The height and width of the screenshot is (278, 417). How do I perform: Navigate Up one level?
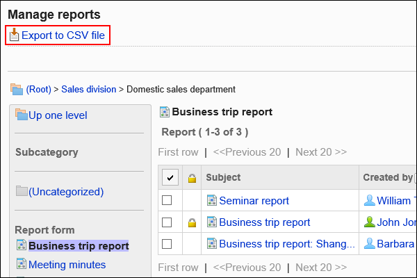[58, 115]
